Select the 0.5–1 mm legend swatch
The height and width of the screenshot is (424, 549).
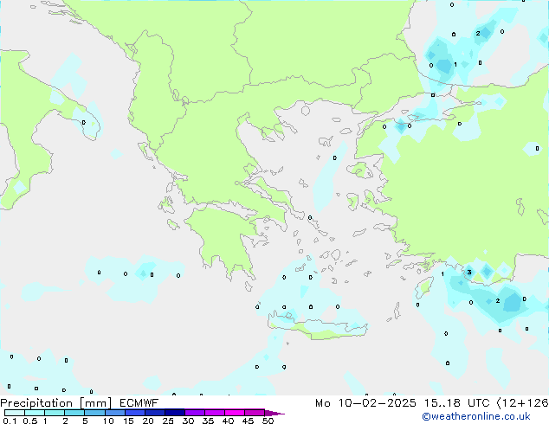click(x=35, y=413)
